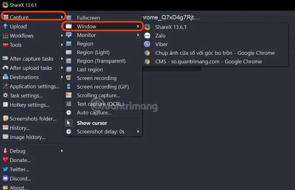Click the After upload tasks cloud icon
The height and width of the screenshot is (190, 295).
tap(5, 68)
